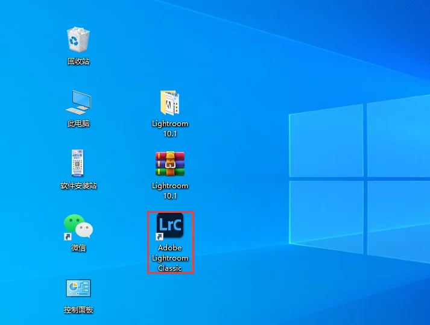Screen dimensions: 430x325
Task: Select the WeChat (微信) shortcut icon
Action: [x=78, y=226]
